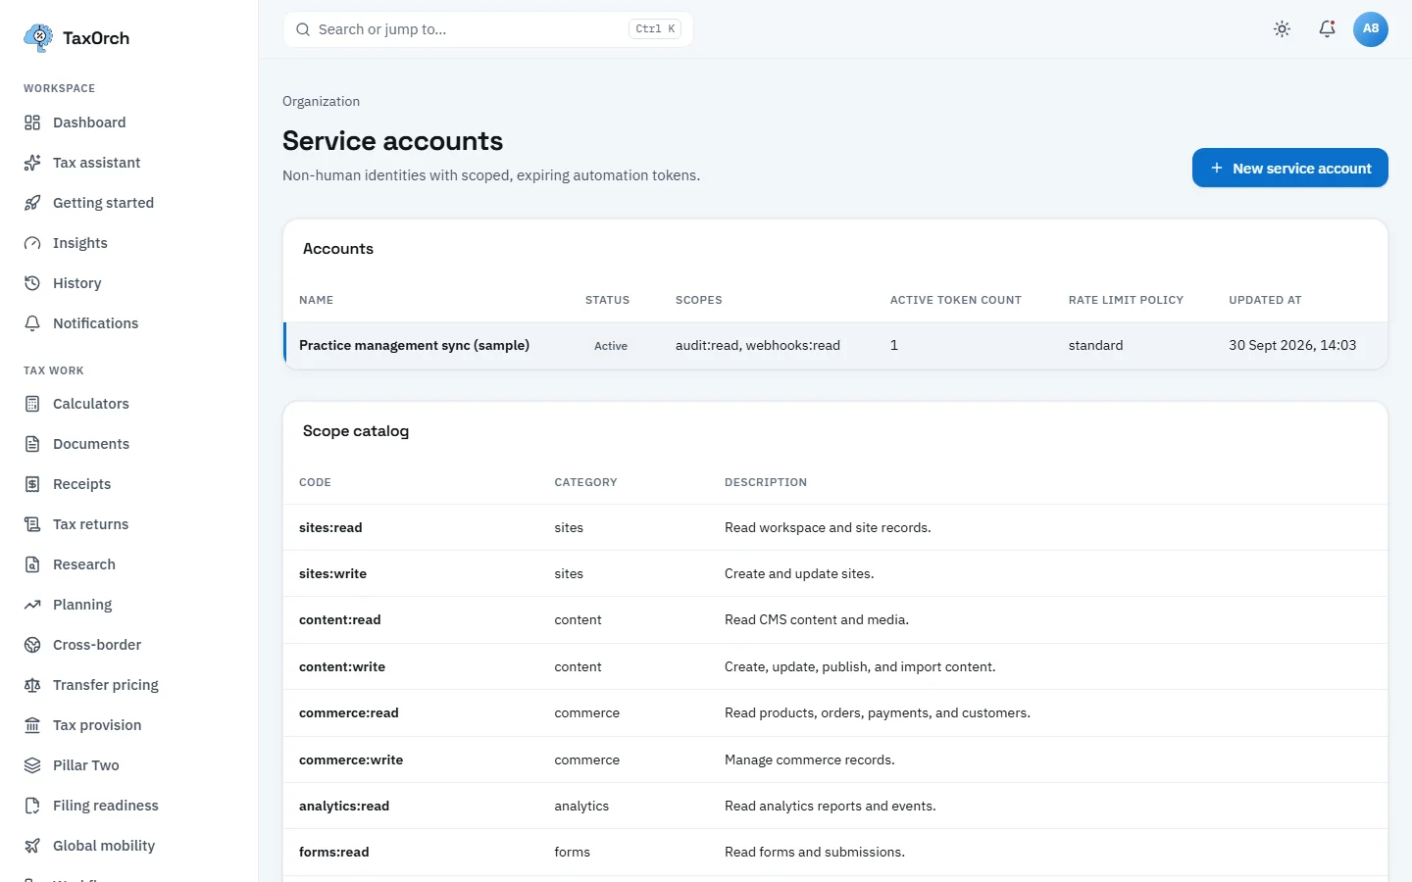The image size is (1412, 882).
Task: Click the 30 Sept 2026, 14:03 cell
Action: coord(1292,345)
